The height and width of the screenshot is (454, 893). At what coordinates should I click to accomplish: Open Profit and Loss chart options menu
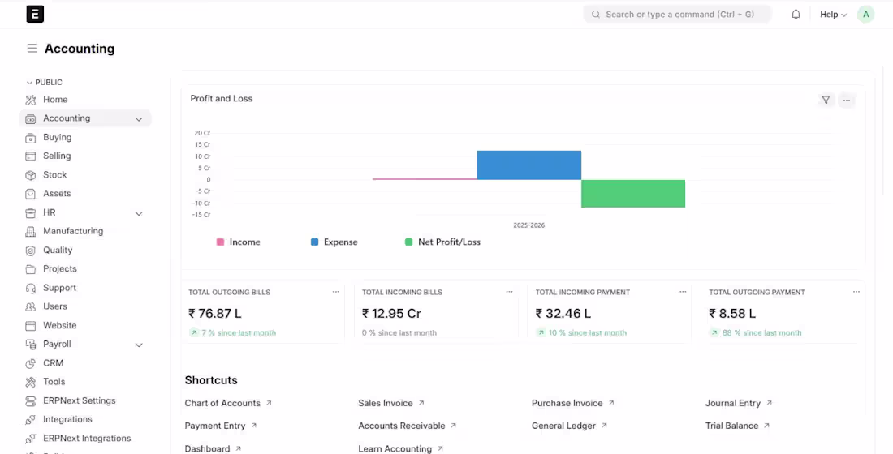tap(847, 101)
